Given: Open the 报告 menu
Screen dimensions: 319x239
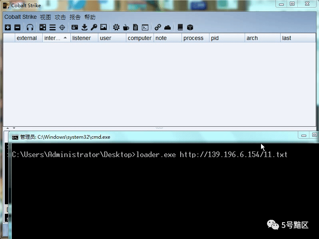Looking at the screenshot, I should [x=75, y=17].
